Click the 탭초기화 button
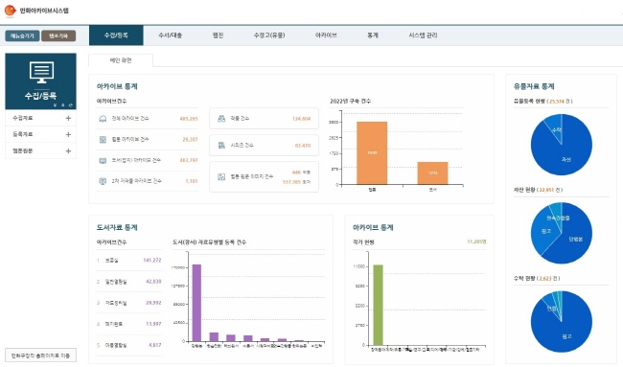 [x=58, y=35]
